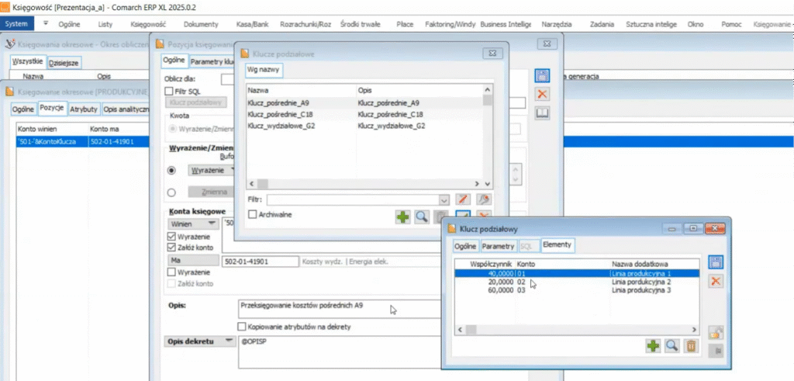Add a new key with the green plus in Klucze podziałowe list
The width and height of the screenshot is (794, 381).
pyautogui.click(x=402, y=217)
